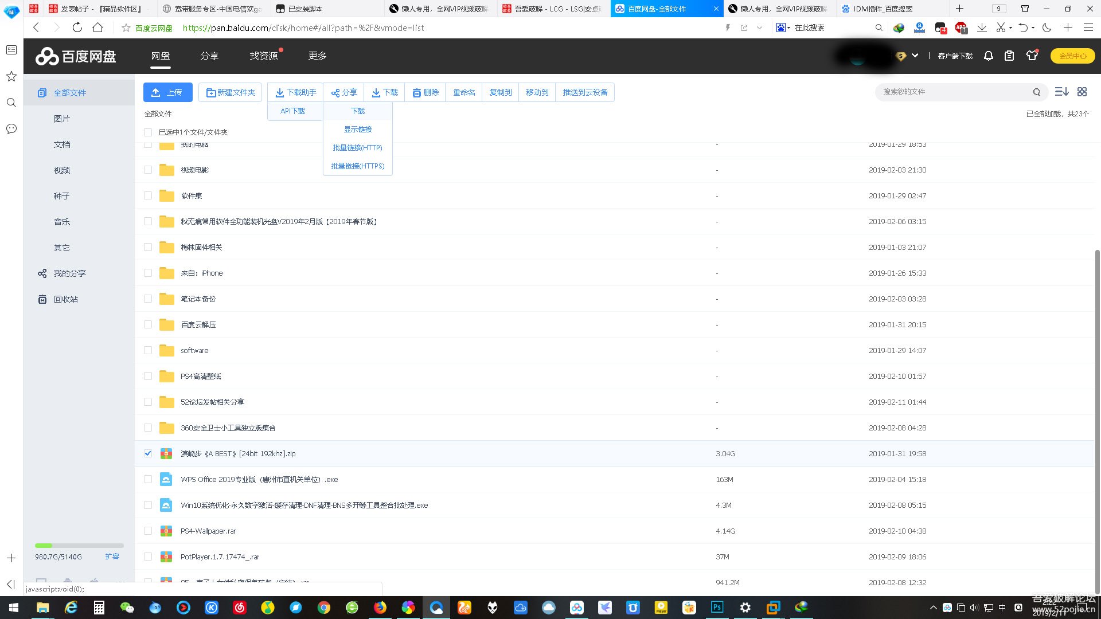Open the clipboard task list icon

click(1009, 56)
